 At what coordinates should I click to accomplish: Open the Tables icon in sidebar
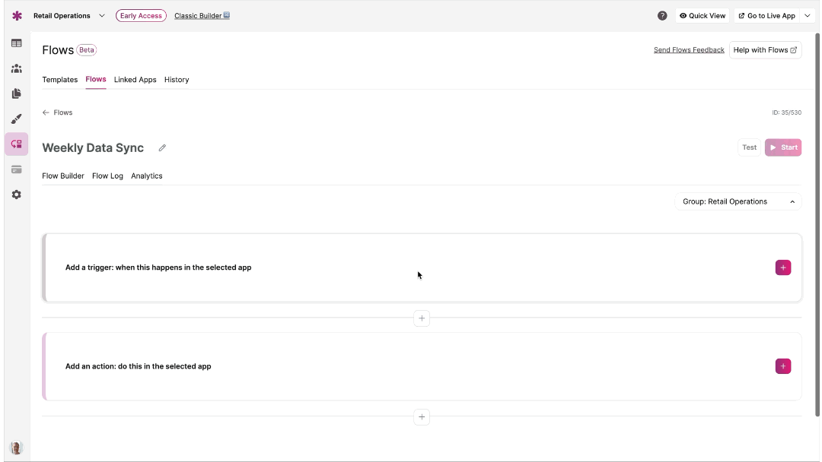point(17,43)
